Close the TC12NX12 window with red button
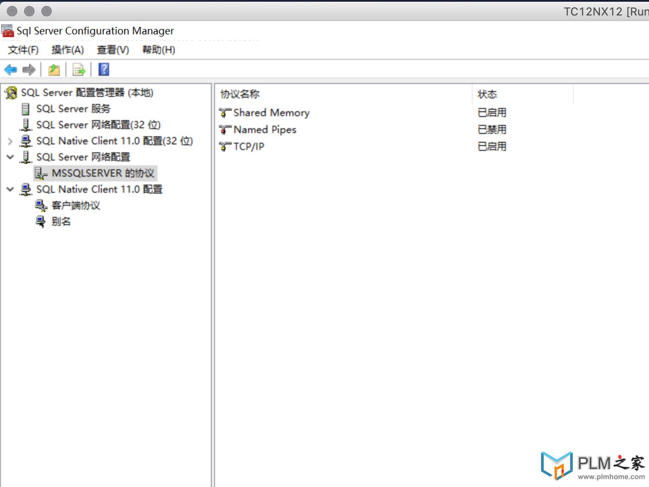Image resolution: width=649 pixels, height=487 pixels. (12, 11)
